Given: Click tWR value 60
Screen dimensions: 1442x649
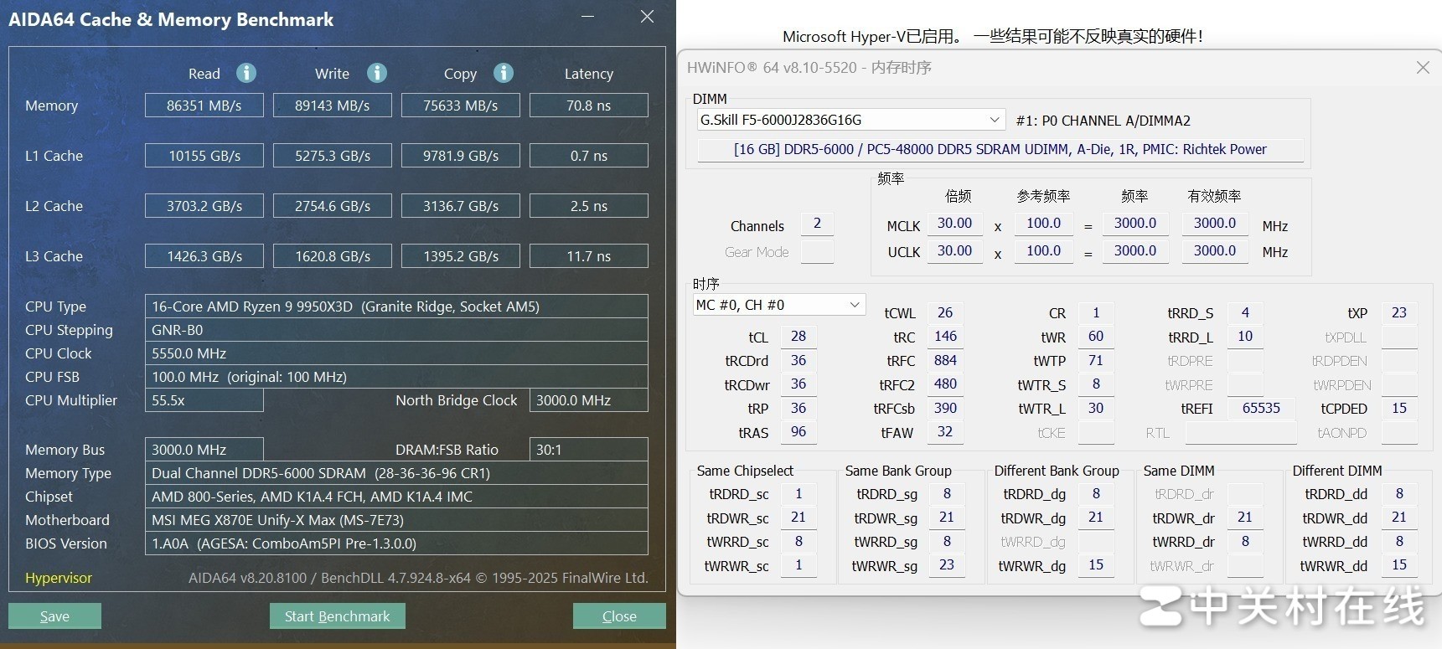Looking at the screenshot, I should (1096, 337).
